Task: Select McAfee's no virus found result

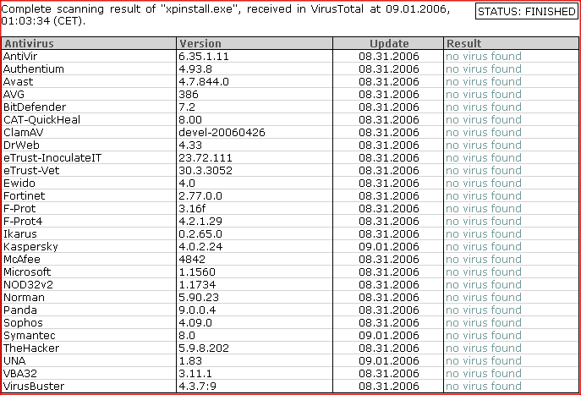Action: click(x=484, y=259)
